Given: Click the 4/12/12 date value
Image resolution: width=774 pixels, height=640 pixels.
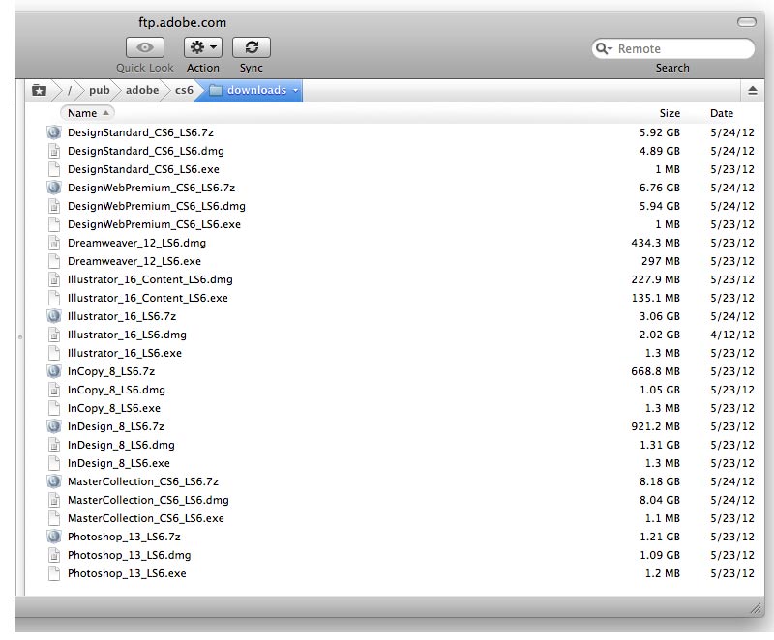Looking at the screenshot, I should 732,335.
